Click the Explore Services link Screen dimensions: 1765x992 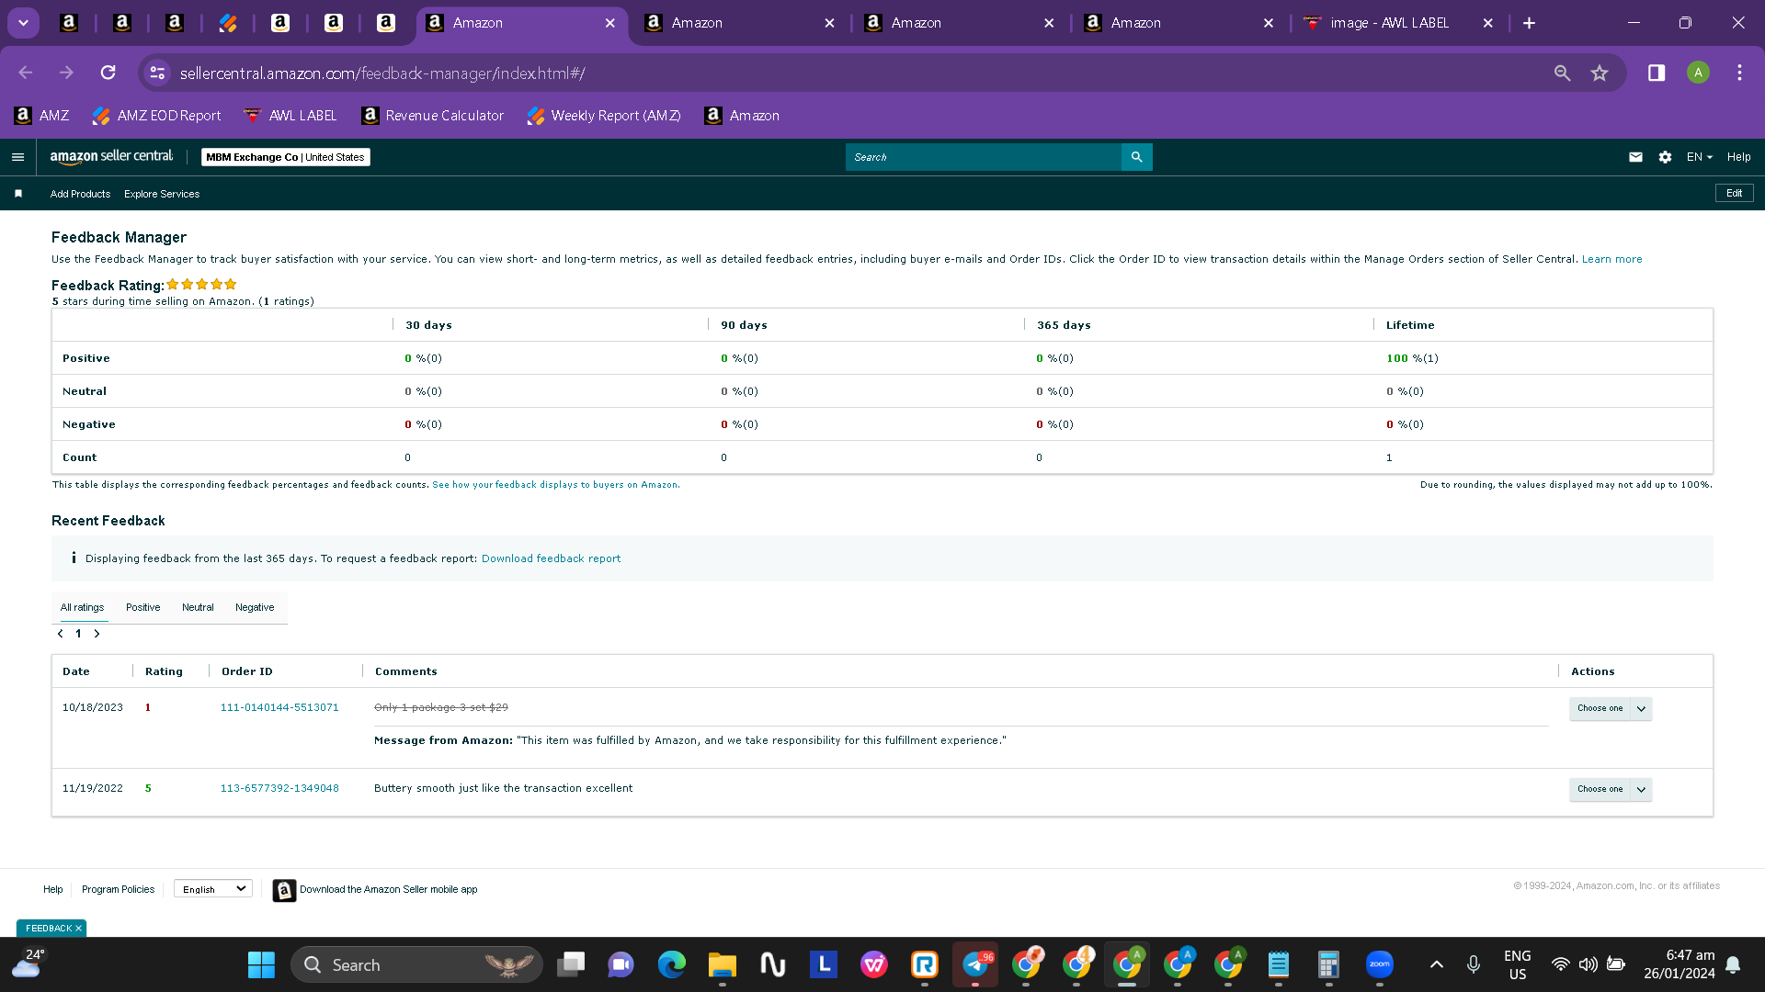[x=162, y=194]
